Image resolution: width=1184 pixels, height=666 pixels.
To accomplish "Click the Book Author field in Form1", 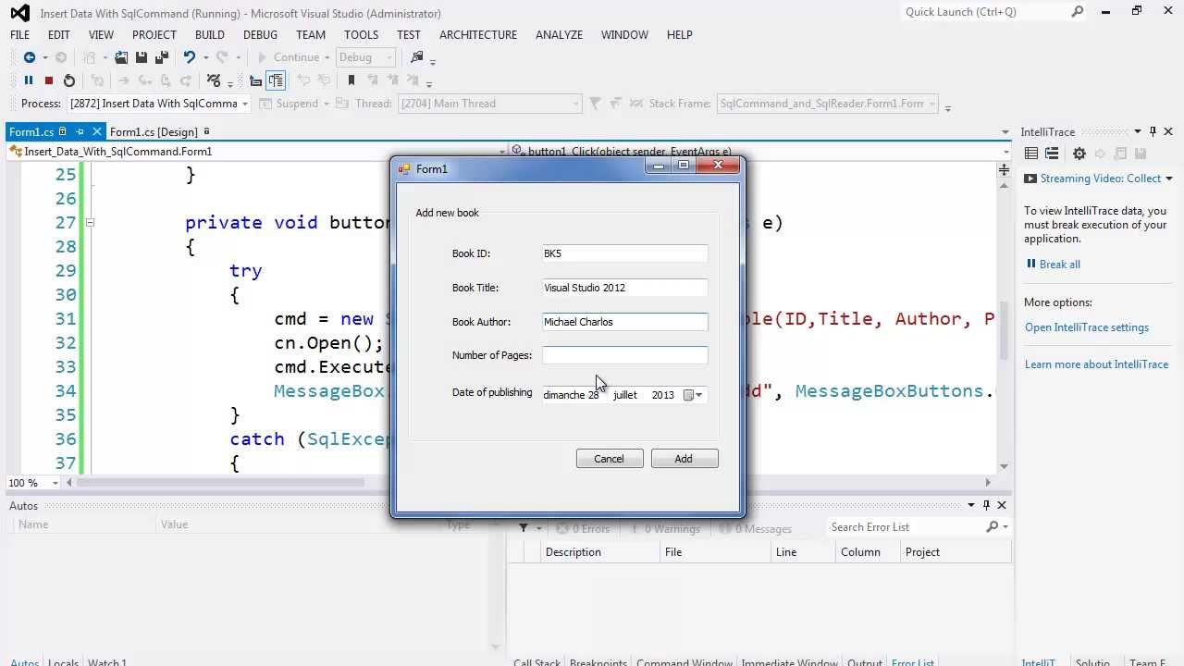I will (x=625, y=322).
